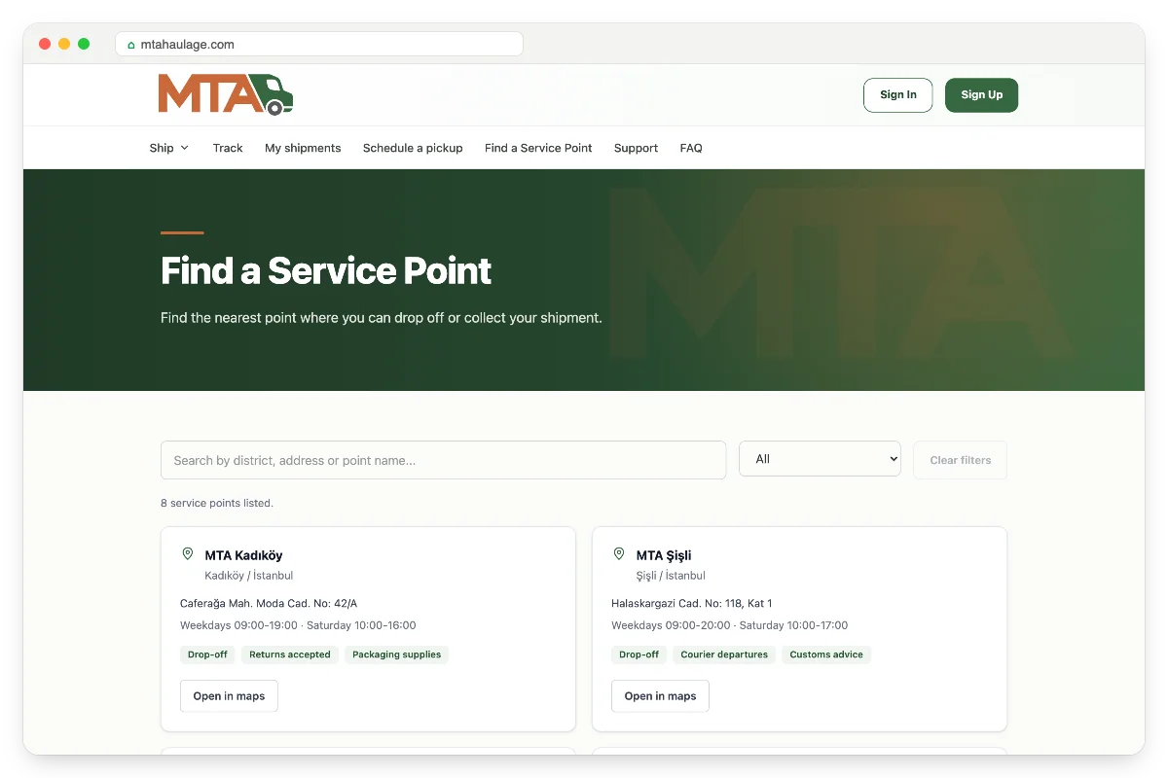Click the mtahaulage.com address bar
The image size is (1168, 778).
tap(319, 45)
